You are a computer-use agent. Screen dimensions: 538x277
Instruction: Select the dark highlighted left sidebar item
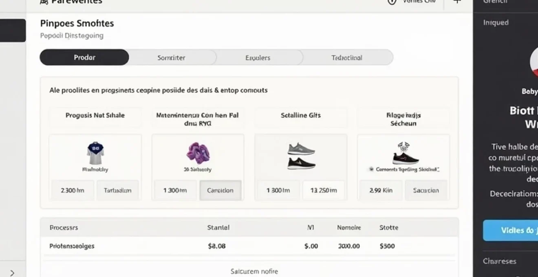click(13, 31)
